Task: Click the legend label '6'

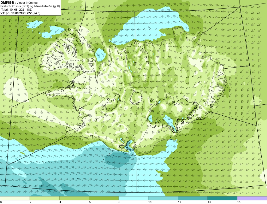Action: coord(90,202)
